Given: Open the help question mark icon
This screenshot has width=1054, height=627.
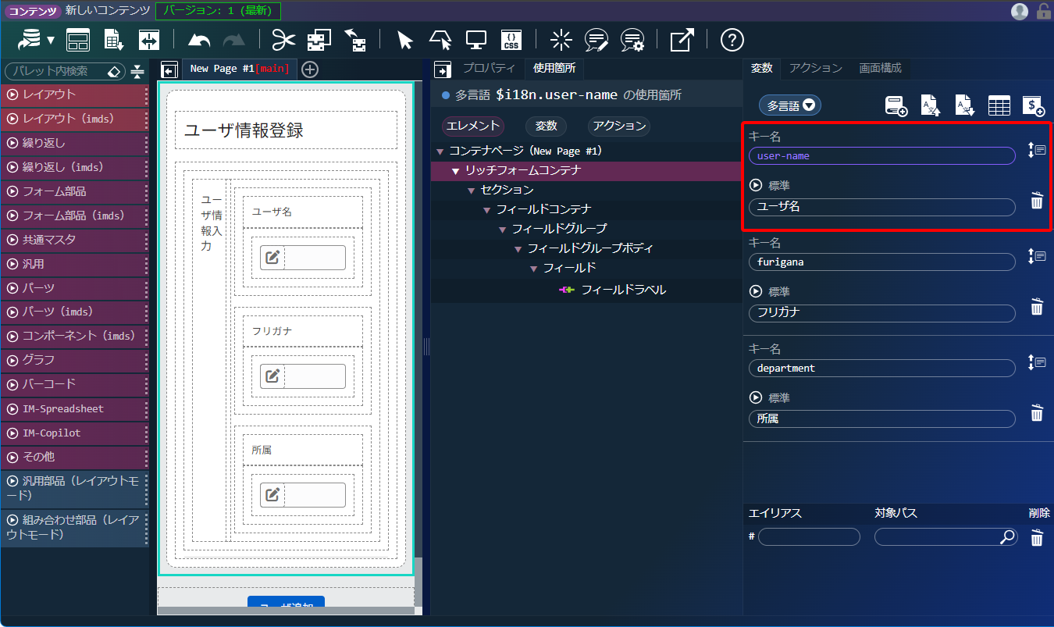Looking at the screenshot, I should [x=732, y=41].
